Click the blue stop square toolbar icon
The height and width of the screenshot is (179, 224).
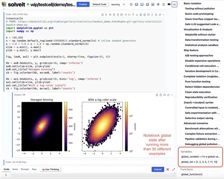point(142,4)
